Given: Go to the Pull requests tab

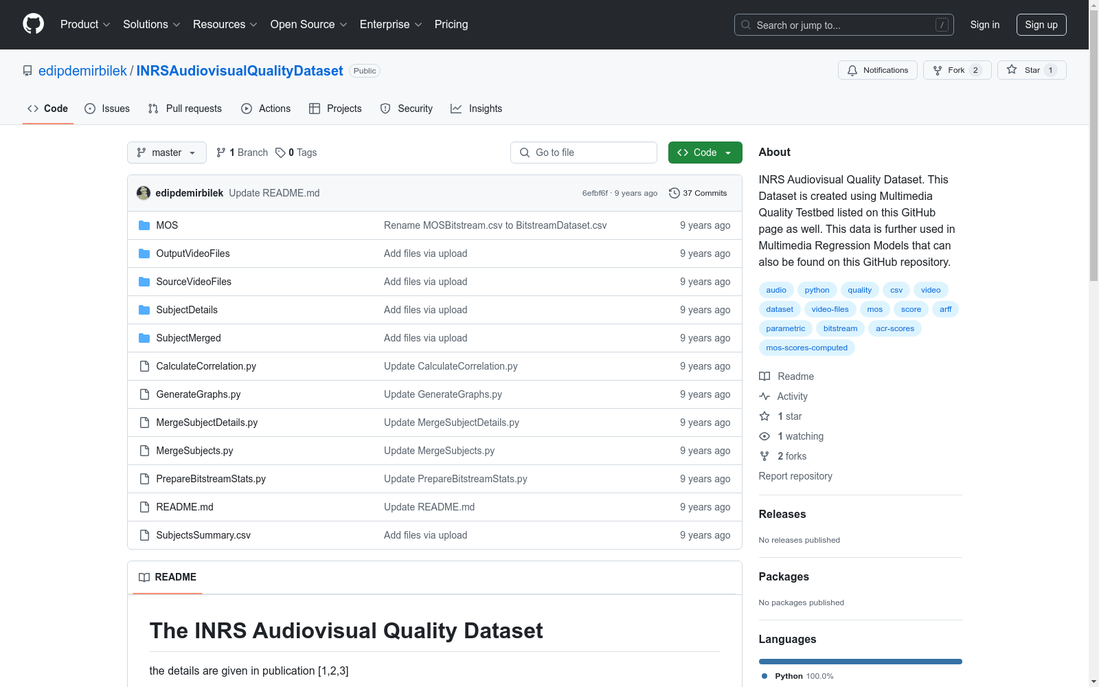Looking at the screenshot, I should click(x=185, y=109).
